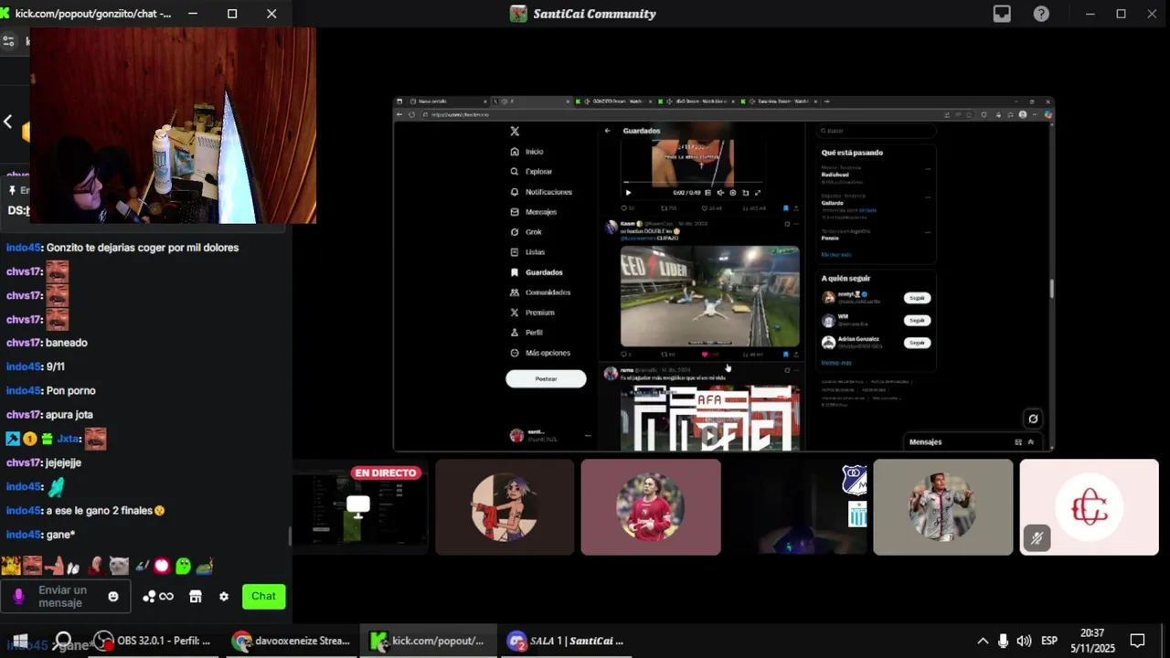
Task: Click the pinned 'DS:' message text
Action: coord(18,210)
